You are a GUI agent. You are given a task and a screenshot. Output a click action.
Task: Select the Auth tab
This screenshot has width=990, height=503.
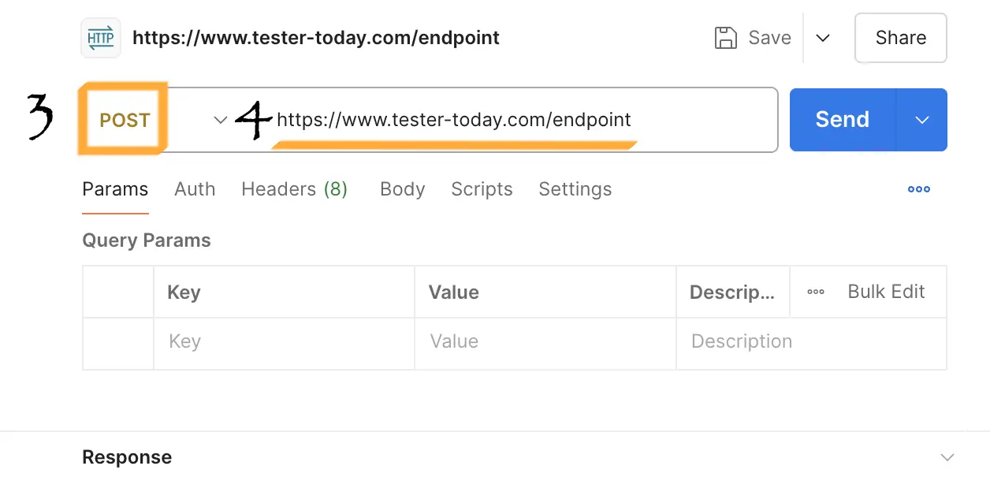[x=195, y=188]
